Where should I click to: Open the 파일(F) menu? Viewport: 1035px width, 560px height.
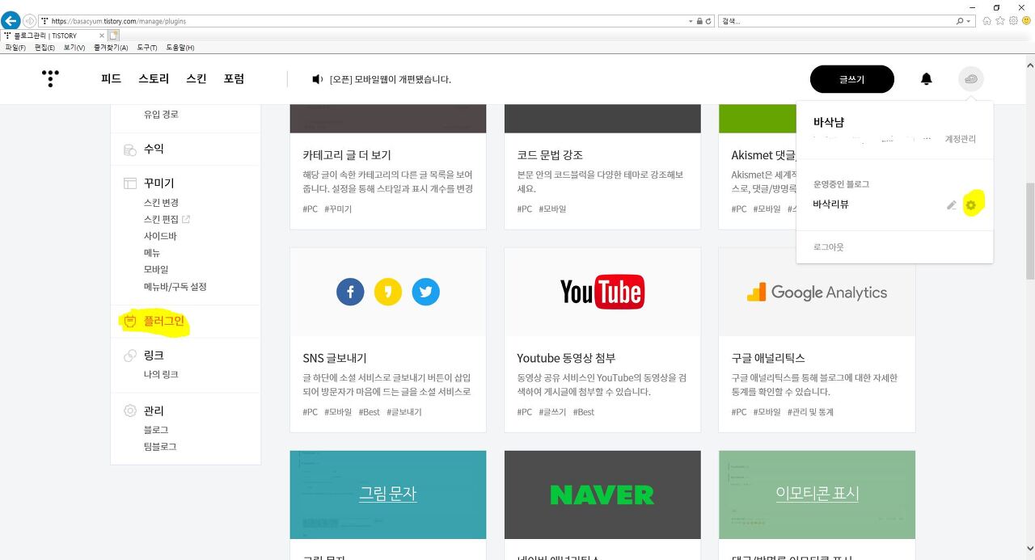pos(17,48)
